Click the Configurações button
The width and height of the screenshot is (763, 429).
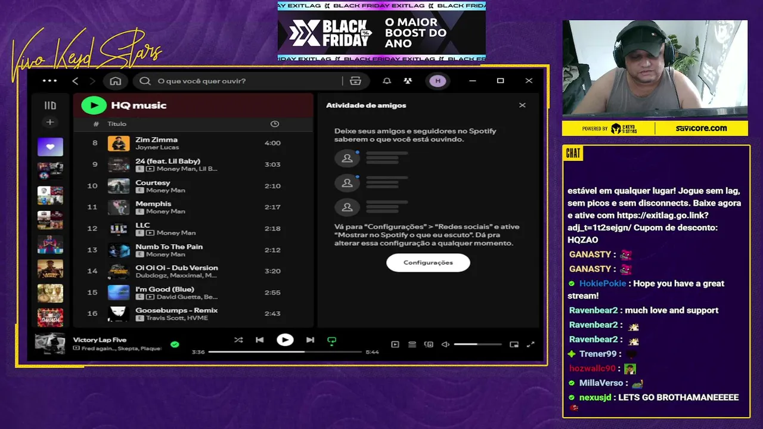click(428, 263)
